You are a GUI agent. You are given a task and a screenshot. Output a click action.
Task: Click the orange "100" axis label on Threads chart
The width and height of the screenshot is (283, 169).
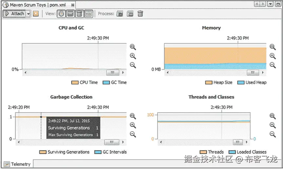(x=151, y=115)
